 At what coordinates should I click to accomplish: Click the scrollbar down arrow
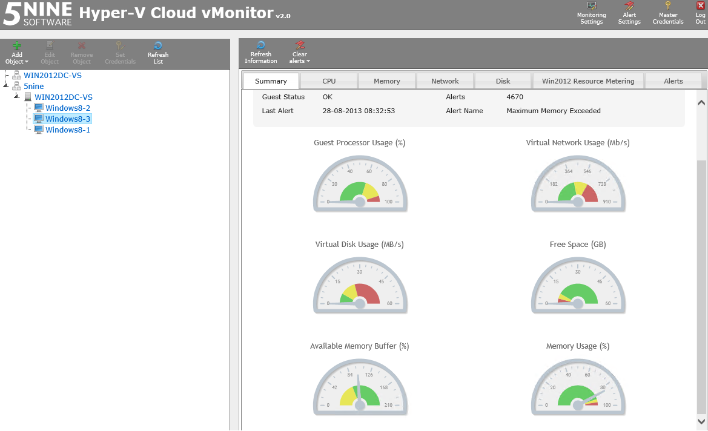701,421
